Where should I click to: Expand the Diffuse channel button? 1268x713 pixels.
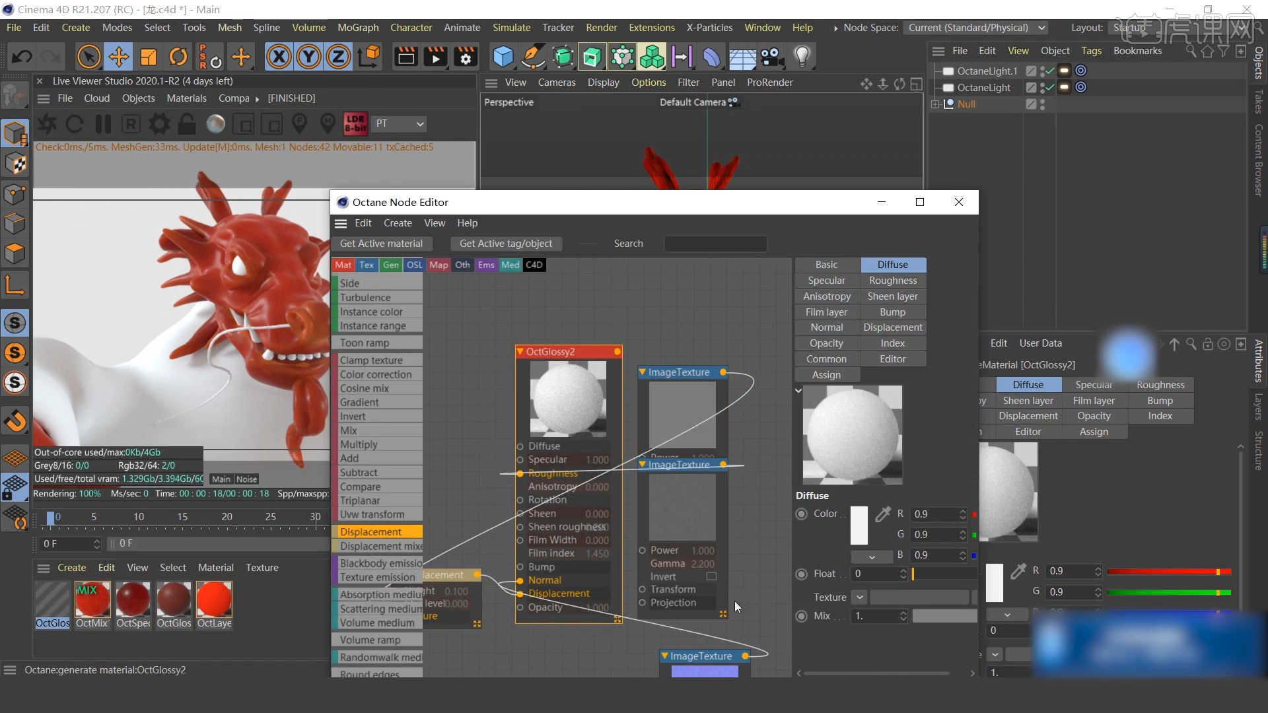click(x=892, y=264)
